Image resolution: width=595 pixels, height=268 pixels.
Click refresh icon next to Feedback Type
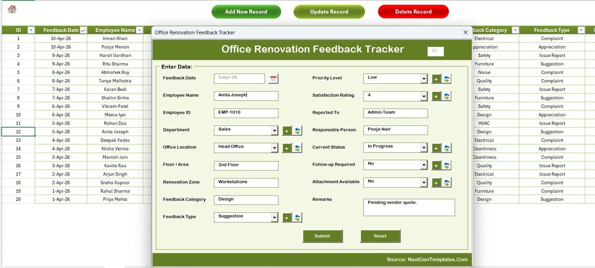pyautogui.click(x=297, y=217)
